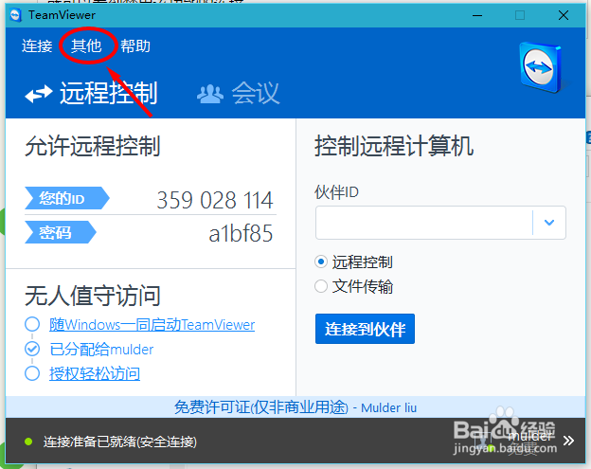Click the 免费许可证(仅非商业用途) link
Screen dimensions: 591x469
(x=261, y=407)
